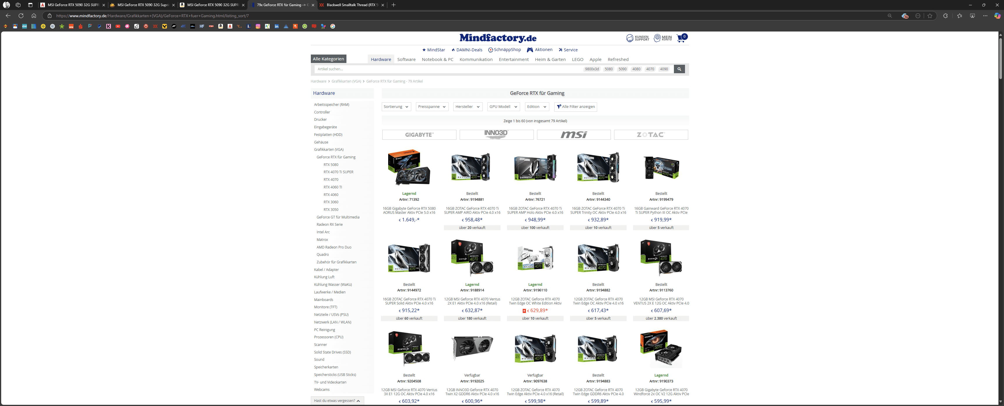
Task: Open the shopping cart icon
Action: coord(682,38)
